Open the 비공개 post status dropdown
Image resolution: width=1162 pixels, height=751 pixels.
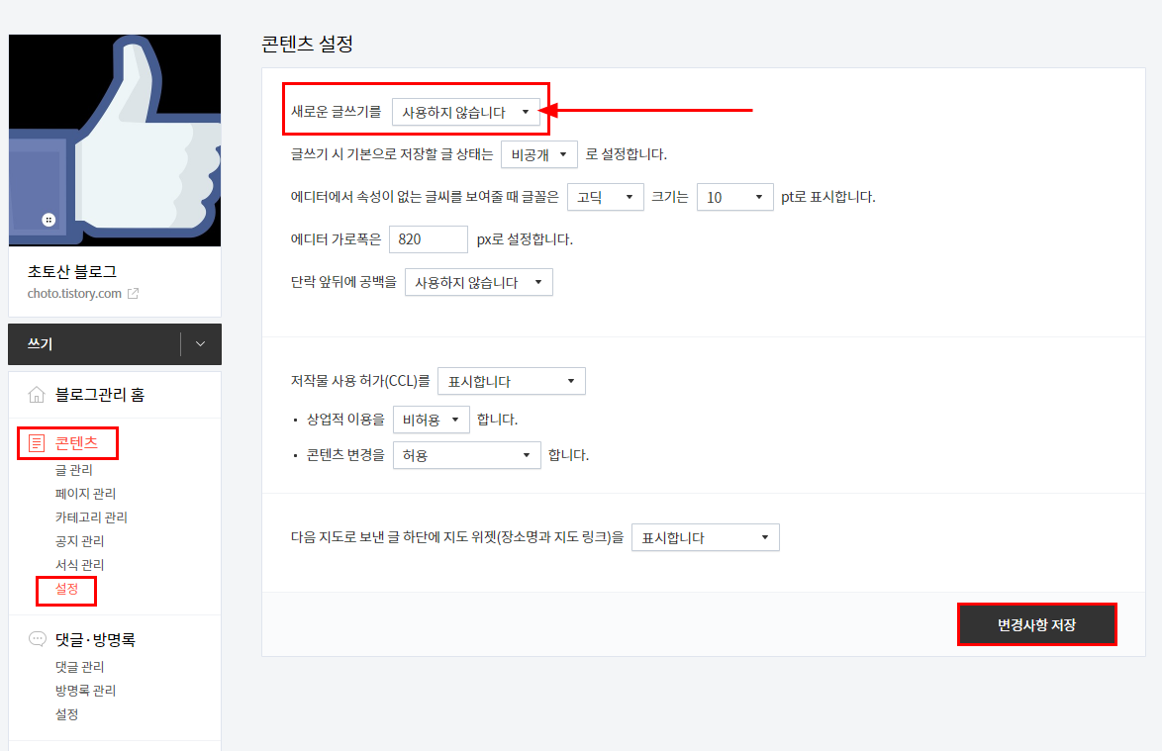pos(538,154)
